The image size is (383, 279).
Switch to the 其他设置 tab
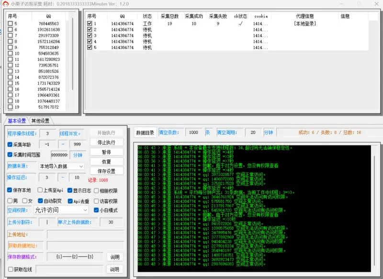click(40, 121)
